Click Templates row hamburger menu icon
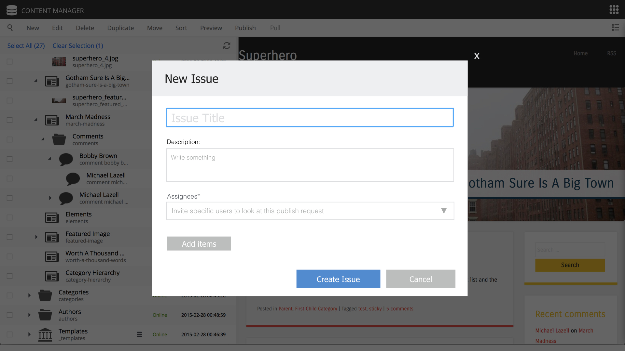625x351 pixels. click(x=139, y=334)
